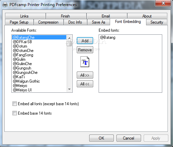Confirm with the OK button

(x=101, y=138)
